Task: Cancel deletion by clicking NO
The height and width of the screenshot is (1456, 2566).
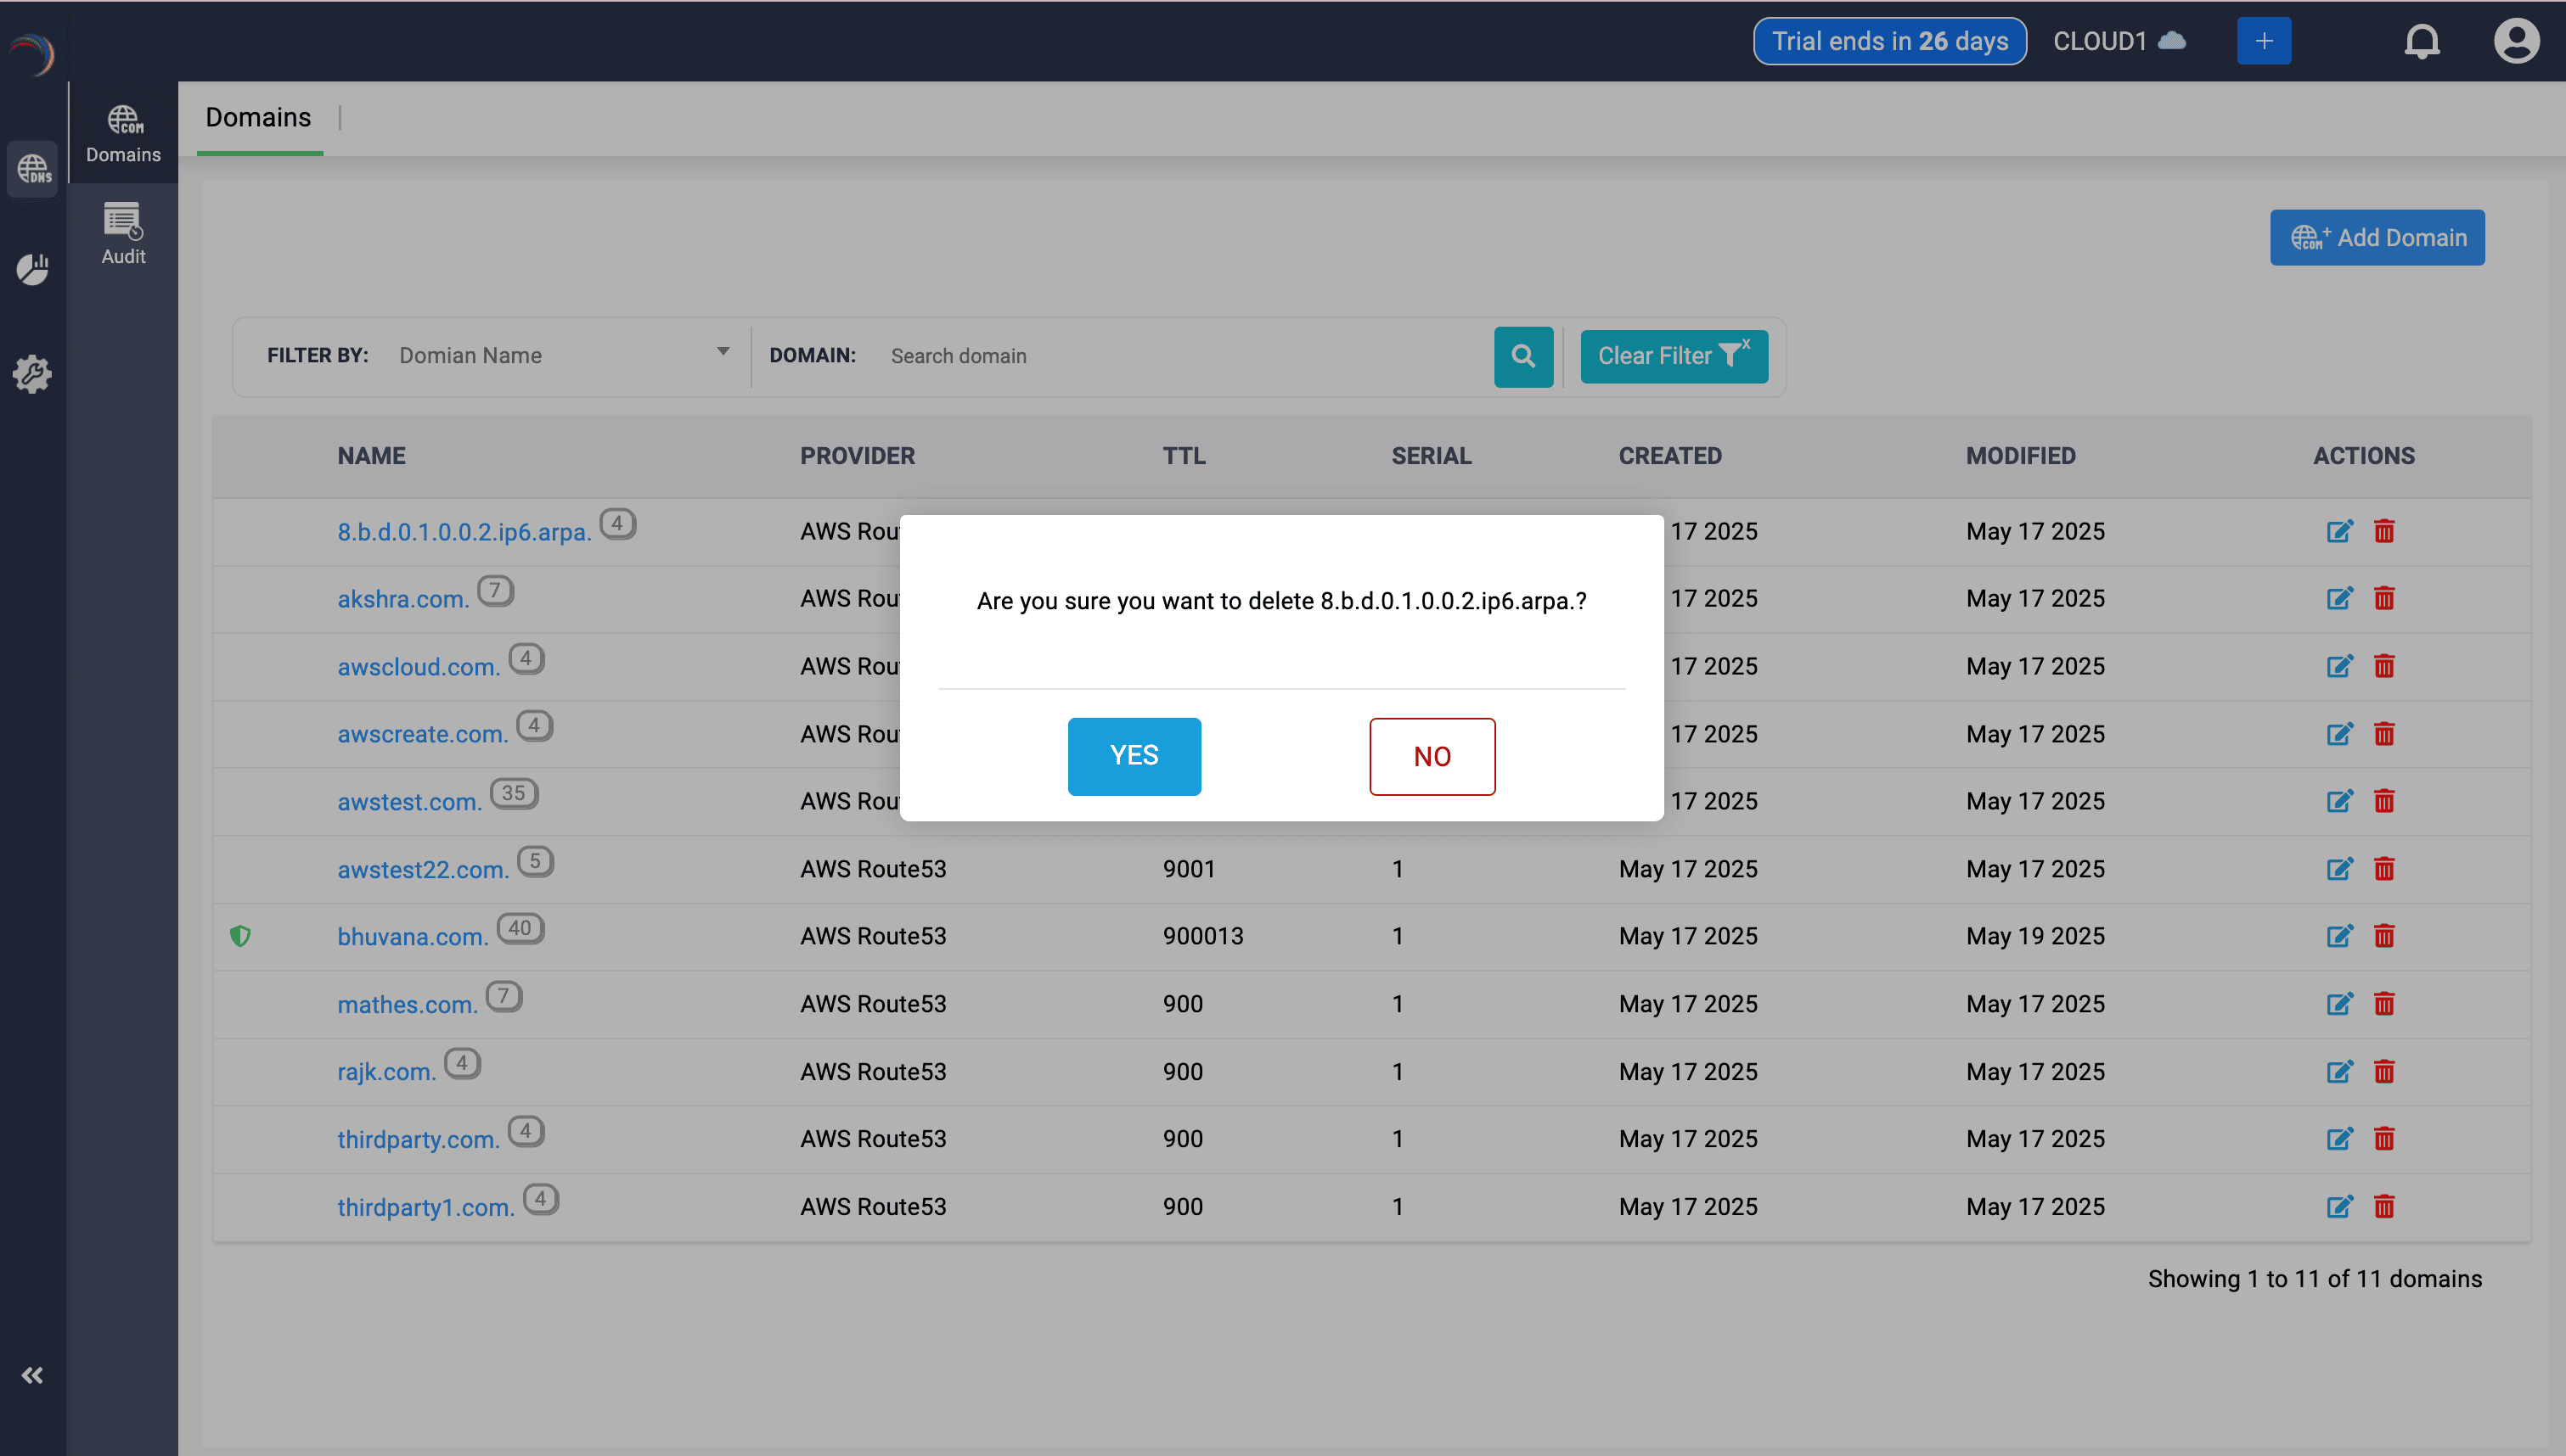Action: coord(1432,756)
